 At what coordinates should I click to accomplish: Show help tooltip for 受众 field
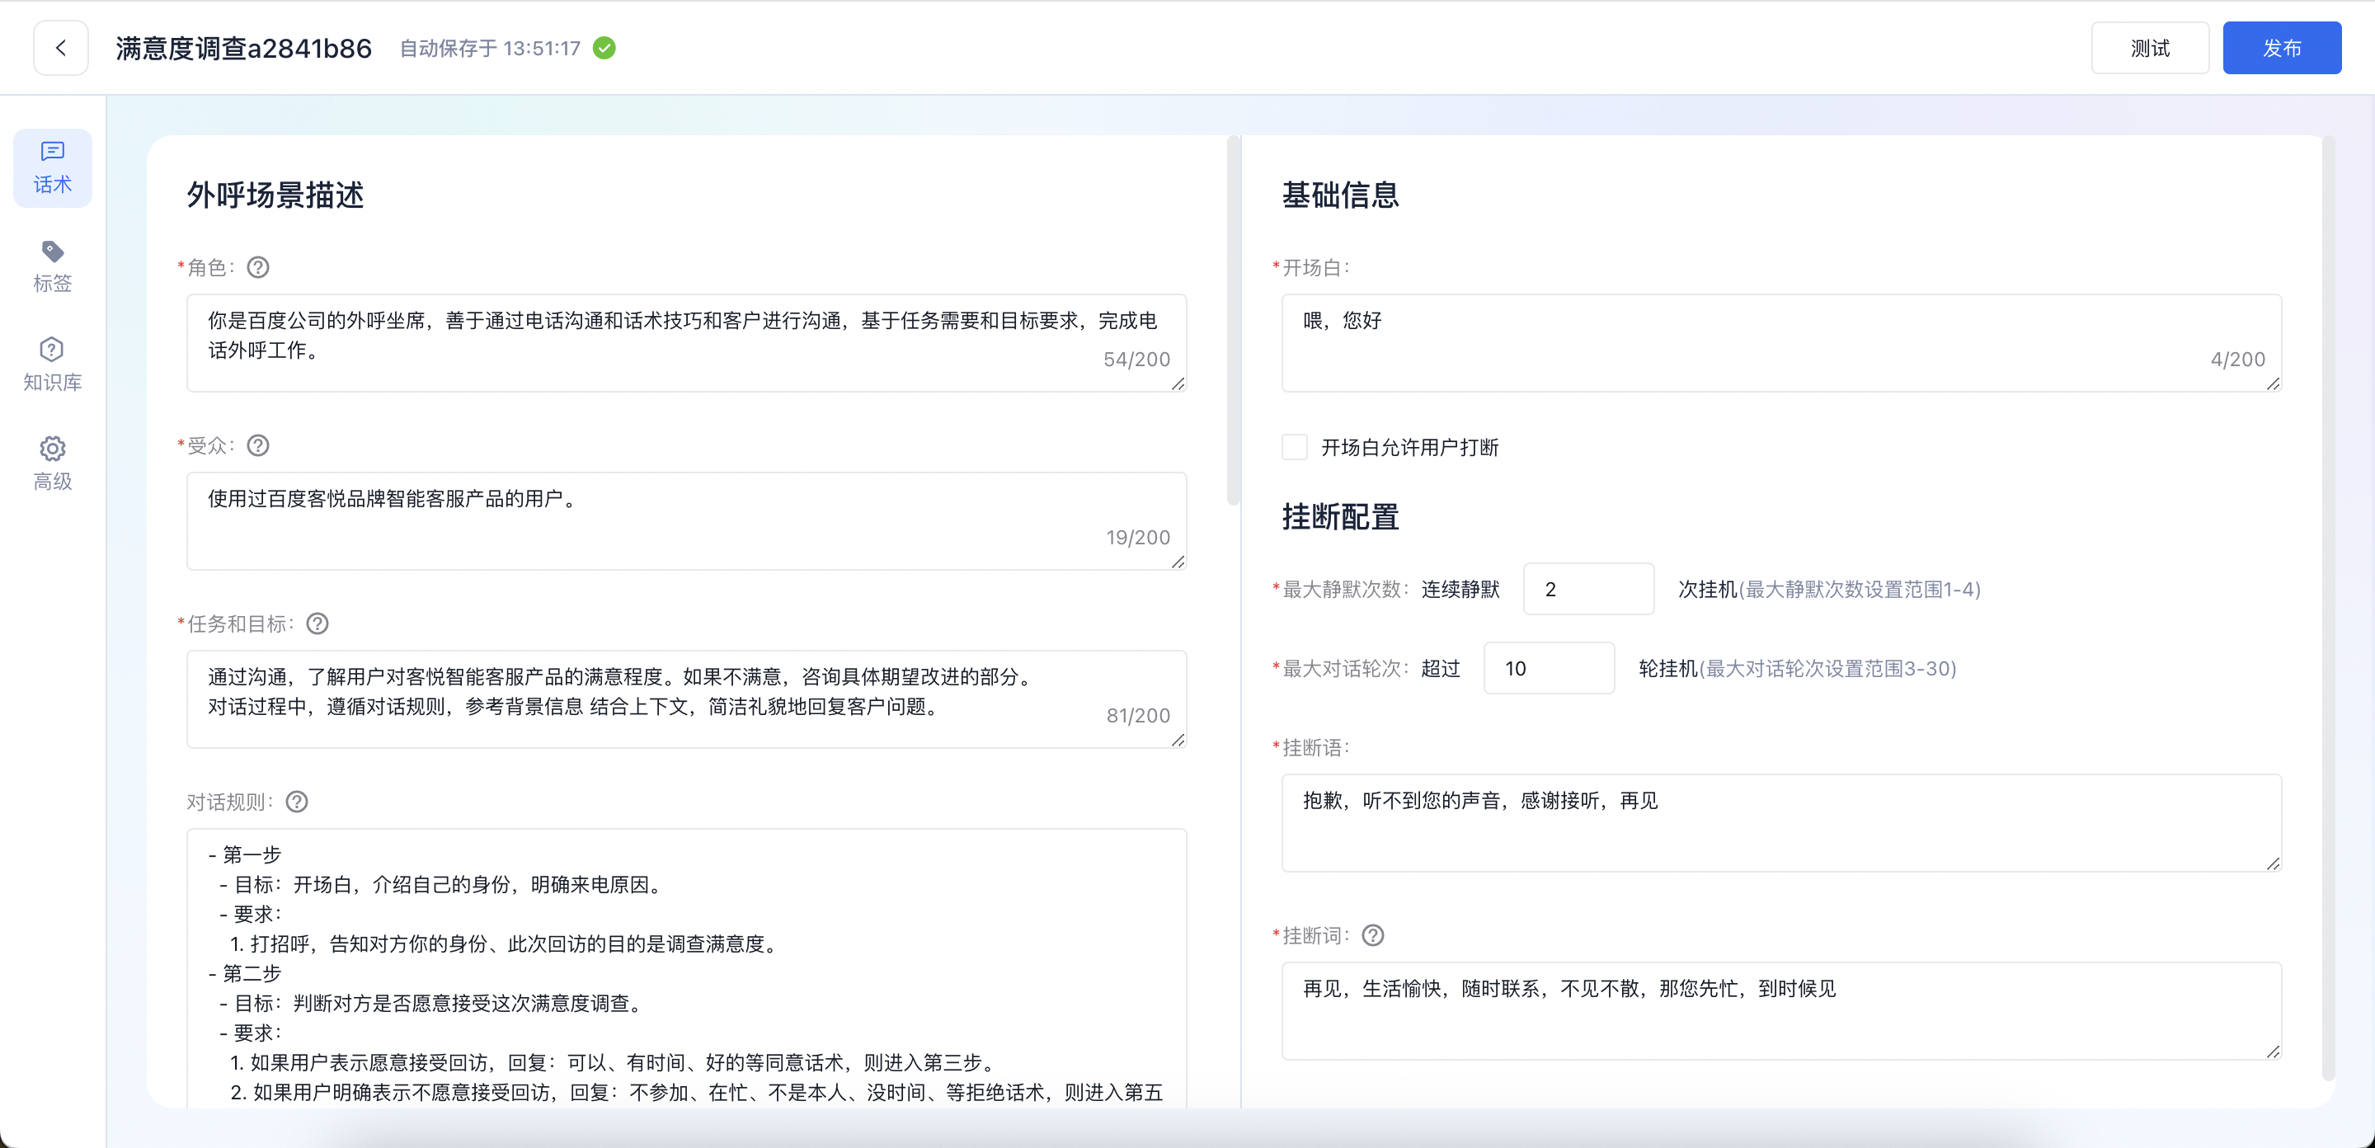[x=258, y=445]
